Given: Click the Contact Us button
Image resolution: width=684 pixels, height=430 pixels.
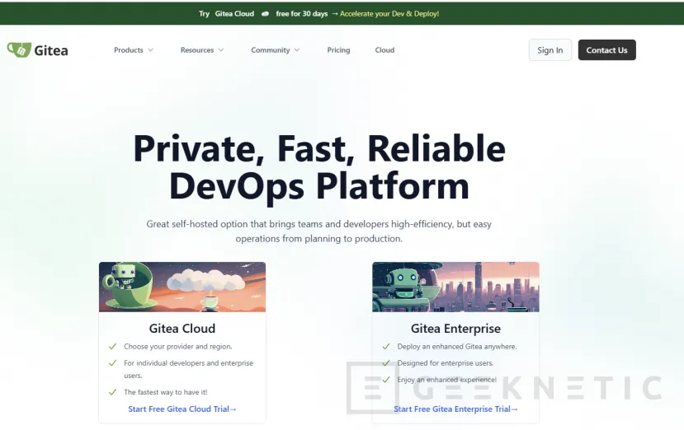Looking at the screenshot, I should 606,50.
